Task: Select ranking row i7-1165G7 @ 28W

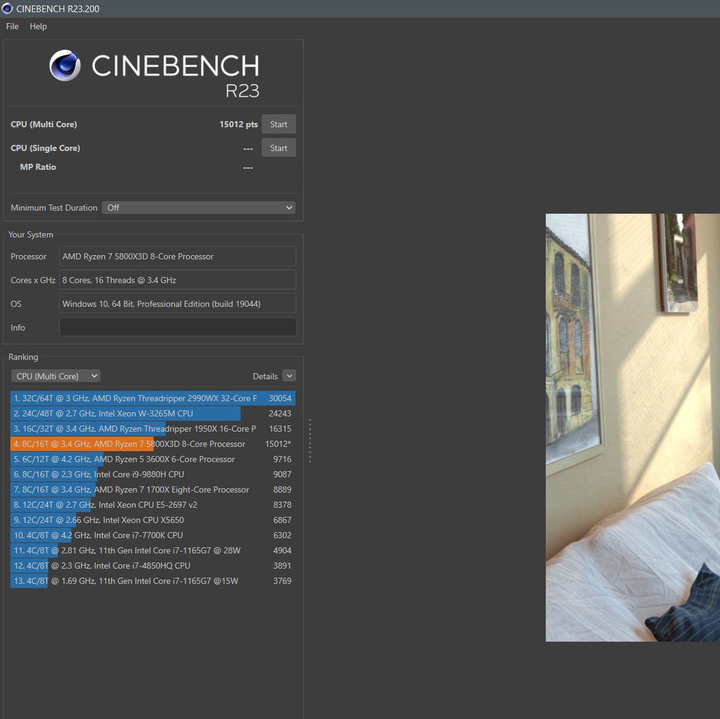Action: (153, 550)
